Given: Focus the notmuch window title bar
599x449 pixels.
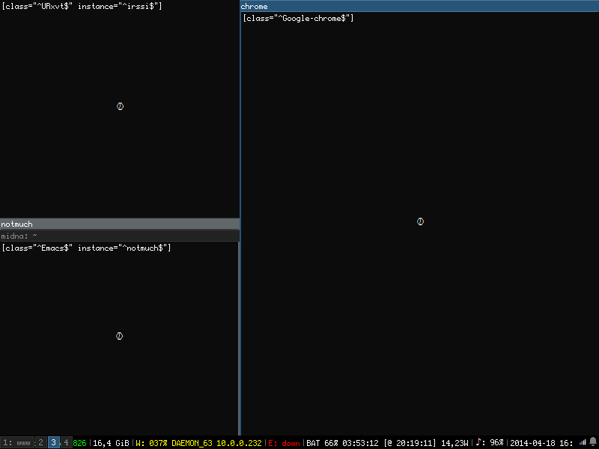Looking at the screenshot, I should point(120,224).
